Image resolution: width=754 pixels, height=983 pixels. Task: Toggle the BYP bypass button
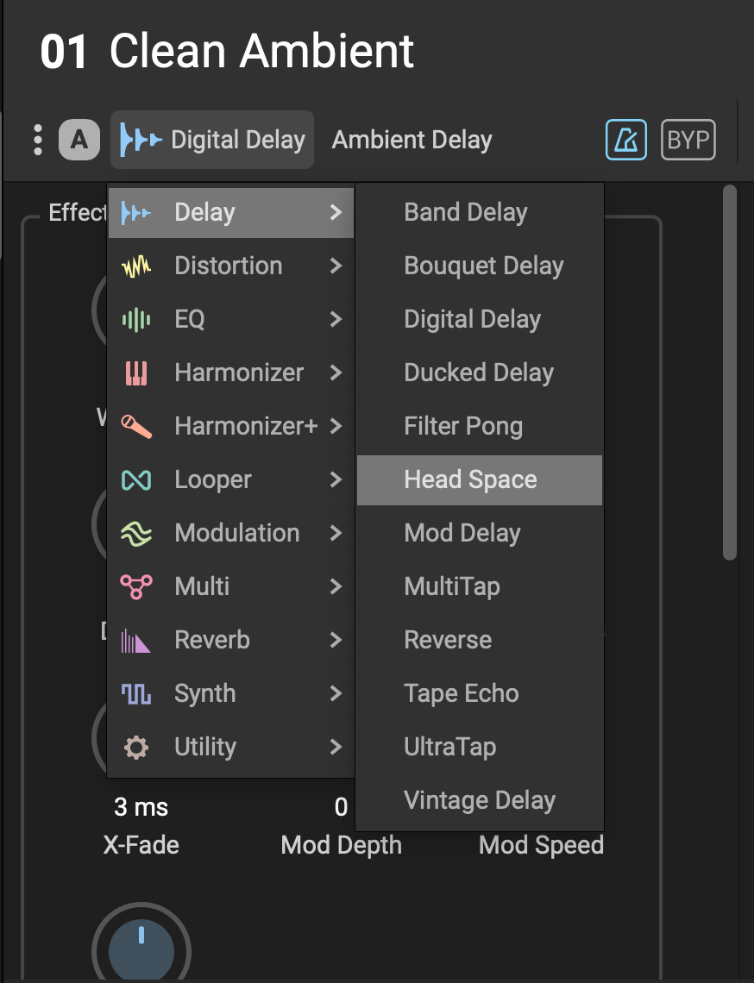(688, 140)
